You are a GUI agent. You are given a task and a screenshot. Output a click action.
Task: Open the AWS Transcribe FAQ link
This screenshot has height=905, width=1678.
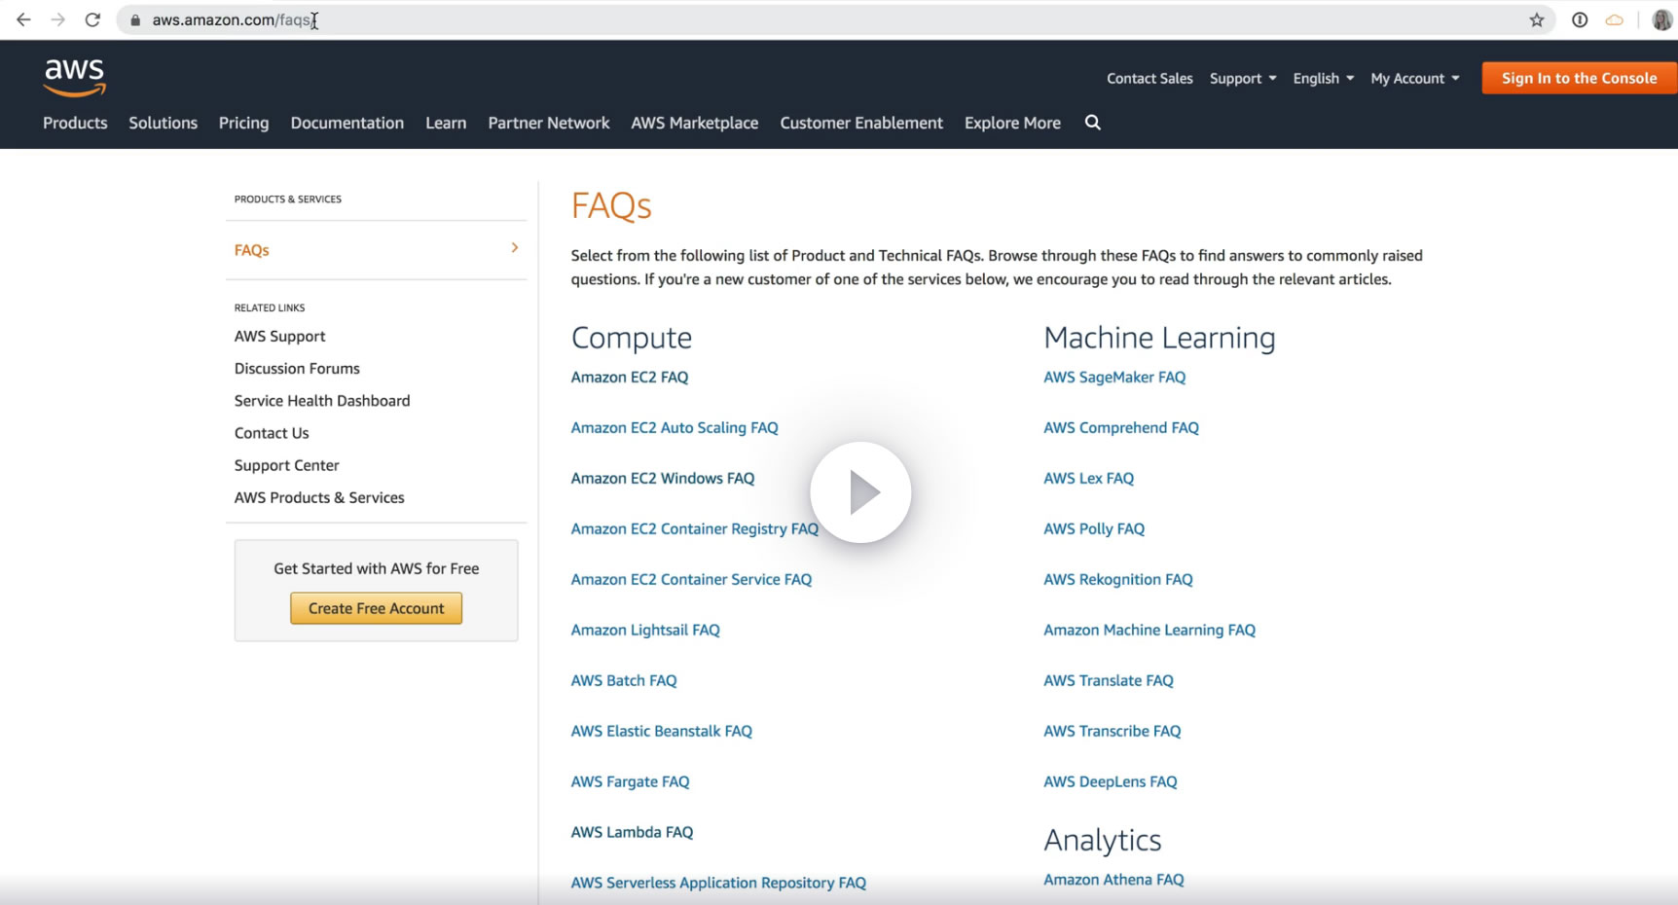1113,731
